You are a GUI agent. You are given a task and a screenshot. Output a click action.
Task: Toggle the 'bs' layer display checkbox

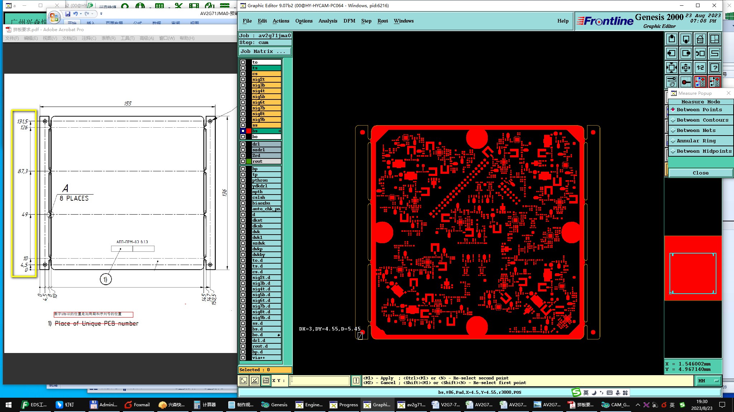pos(243,131)
